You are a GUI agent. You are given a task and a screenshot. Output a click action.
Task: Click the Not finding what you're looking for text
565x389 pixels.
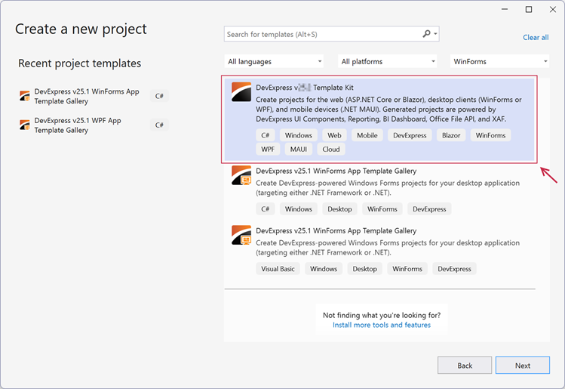[x=382, y=315]
